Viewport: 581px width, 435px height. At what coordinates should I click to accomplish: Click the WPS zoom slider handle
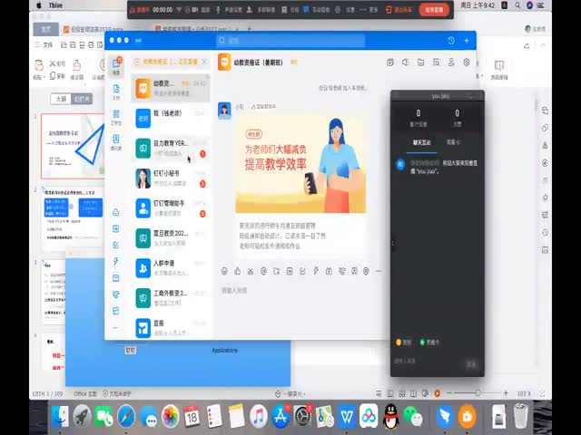coord(478,392)
